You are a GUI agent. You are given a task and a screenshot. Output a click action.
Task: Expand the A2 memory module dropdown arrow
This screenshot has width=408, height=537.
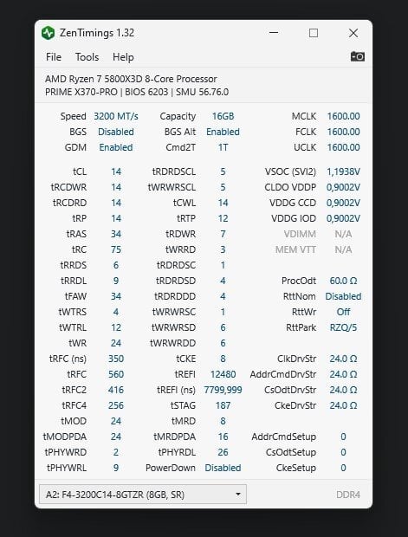point(237,495)
